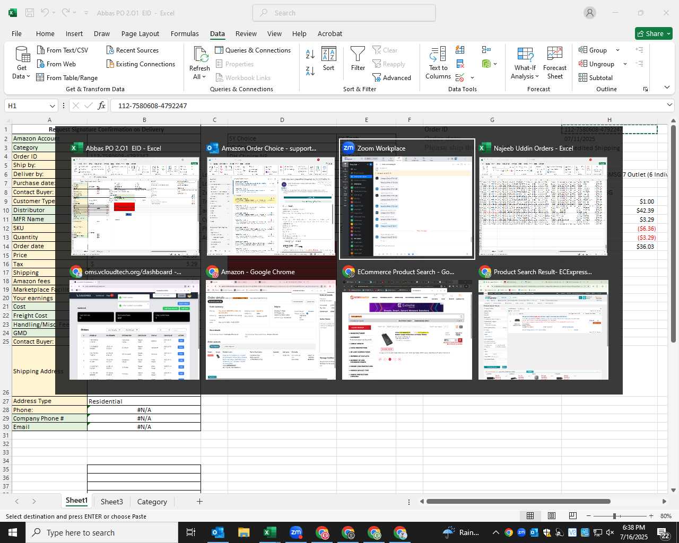Click the green Share button
Image resolution: width=679 pixels, height=543 pixels.
tap(654, 33)
